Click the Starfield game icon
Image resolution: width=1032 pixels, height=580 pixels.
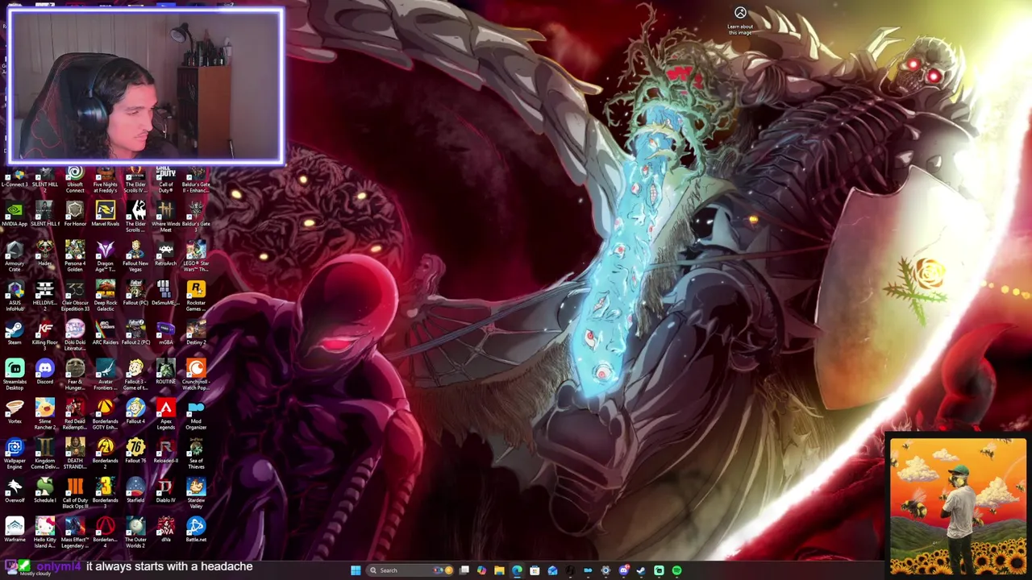pos(135,491)
